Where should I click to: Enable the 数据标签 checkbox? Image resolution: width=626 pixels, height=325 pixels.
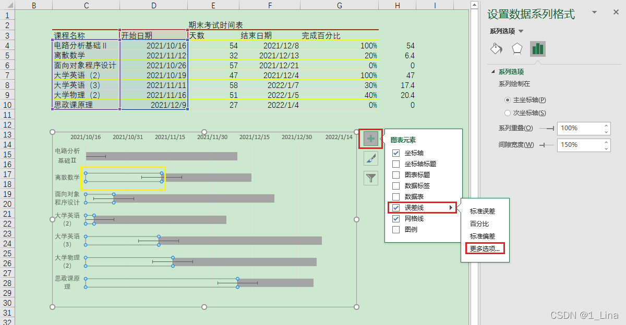pyautogui.click(x=396, y=186)
